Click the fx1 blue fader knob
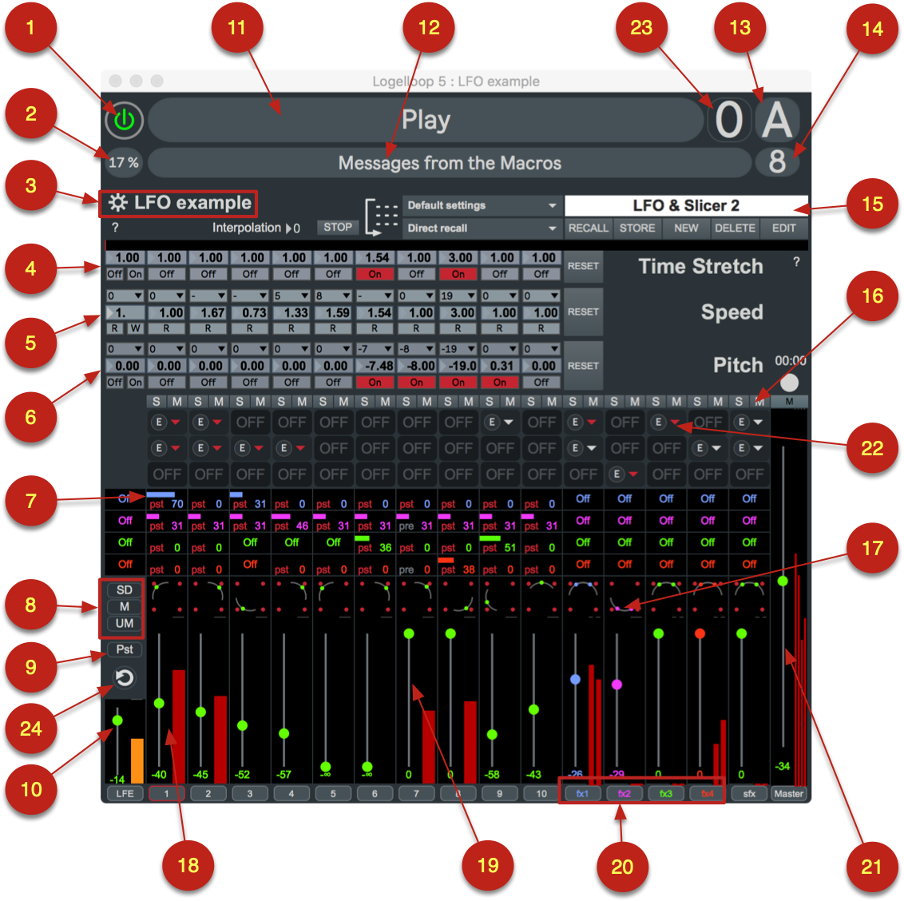 click(x=575, y=679)
